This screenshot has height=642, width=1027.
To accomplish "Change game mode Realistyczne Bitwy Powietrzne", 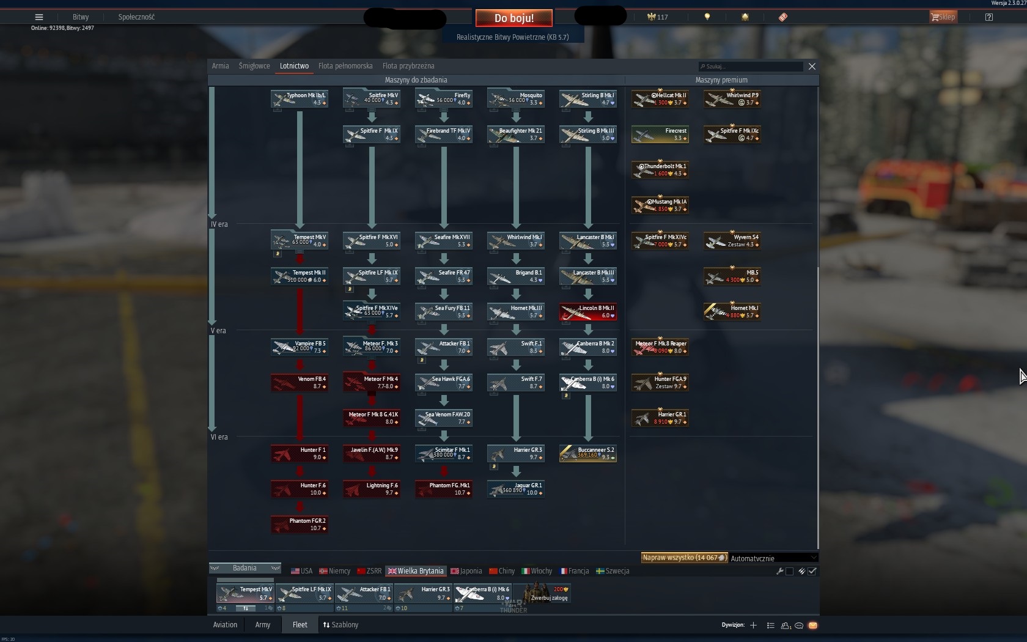I will (x=513, y=37).
